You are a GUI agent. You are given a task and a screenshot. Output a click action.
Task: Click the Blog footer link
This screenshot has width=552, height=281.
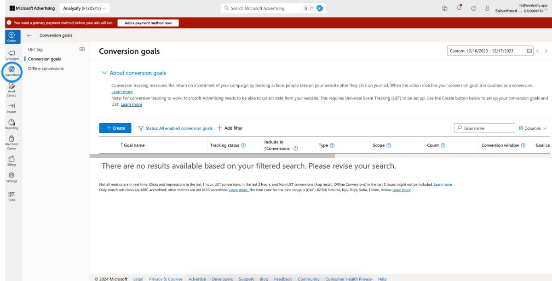click(x=264, y=279)
